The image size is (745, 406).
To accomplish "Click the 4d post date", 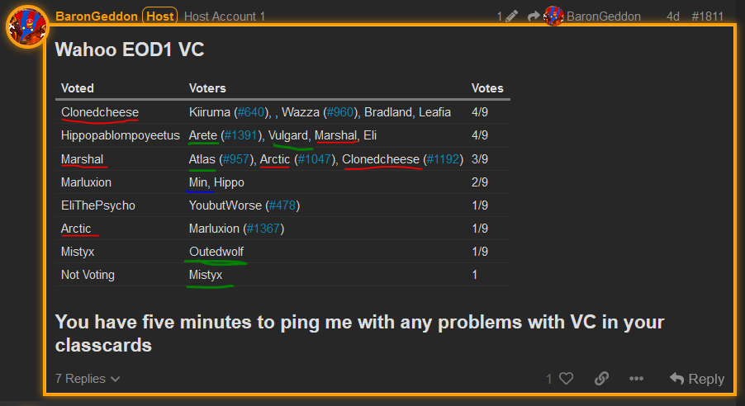I will pyautogui.click(x=673, y=17).
